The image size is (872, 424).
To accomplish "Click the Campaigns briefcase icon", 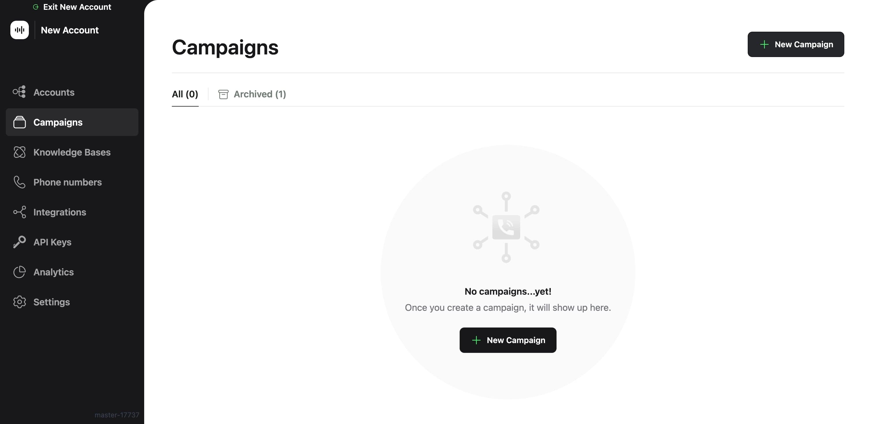I will tap(19, 122).
